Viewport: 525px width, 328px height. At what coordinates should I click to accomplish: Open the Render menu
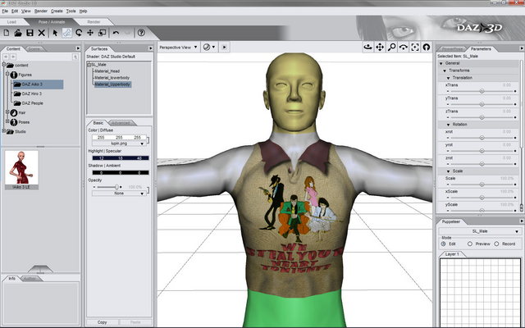point(41,11)
